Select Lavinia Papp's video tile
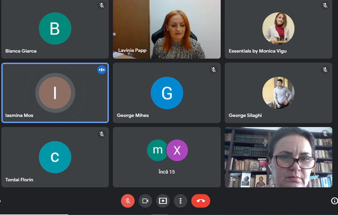This screenshot has height=215, width=338. (x=167, y=29)
